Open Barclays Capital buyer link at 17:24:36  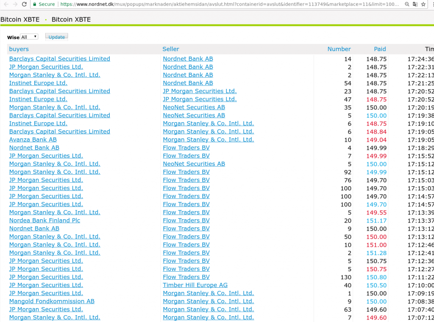[x=59, y=59]
